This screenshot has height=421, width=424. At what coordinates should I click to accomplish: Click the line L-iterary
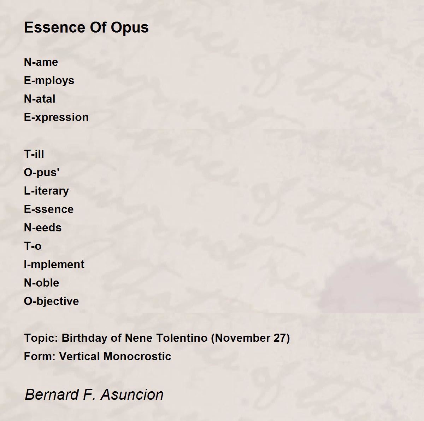(x=46, y=191)
